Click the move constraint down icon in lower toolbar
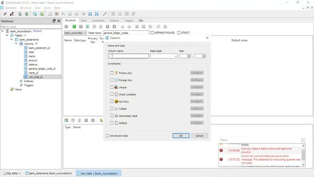 coord(93,120)
